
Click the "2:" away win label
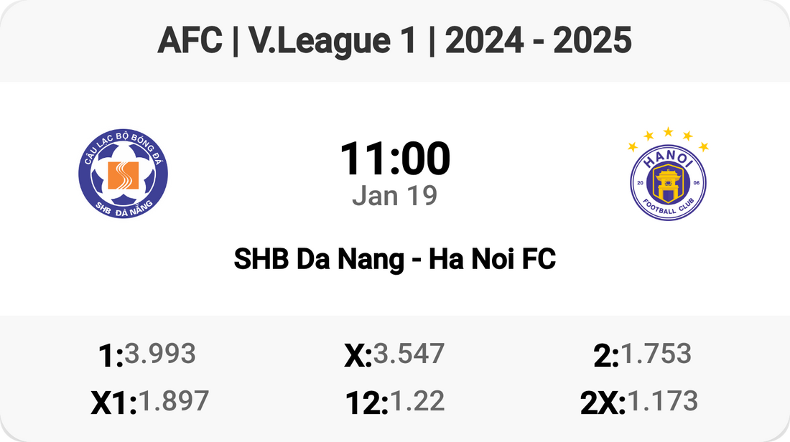coord(606,356)
